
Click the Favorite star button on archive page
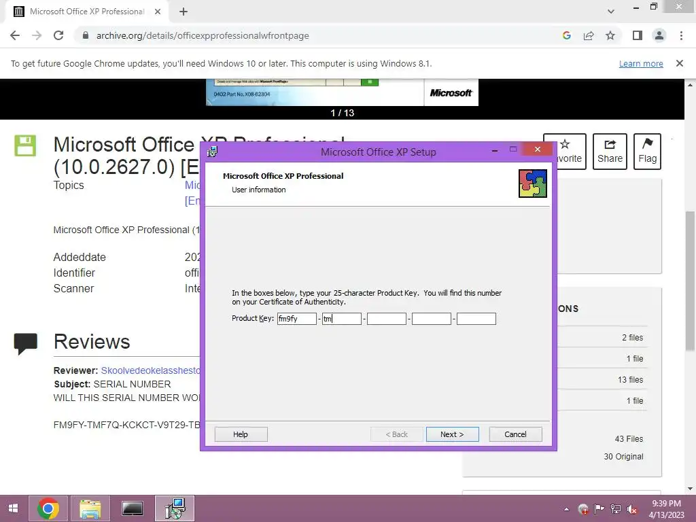565,152
